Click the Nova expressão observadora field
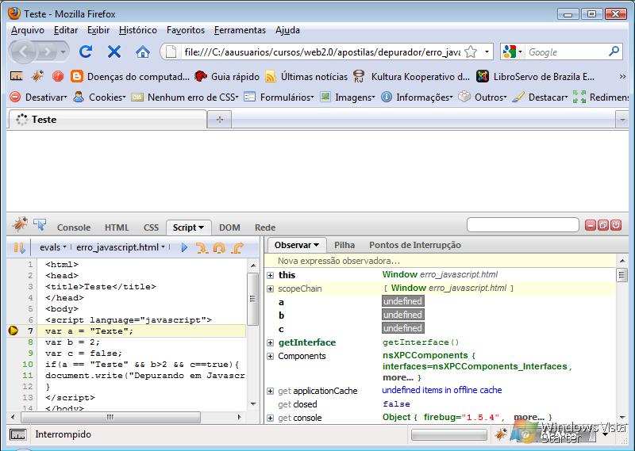The width and height of the screenshot is (635, 451). pyautogui.click(x=440, y=261)
